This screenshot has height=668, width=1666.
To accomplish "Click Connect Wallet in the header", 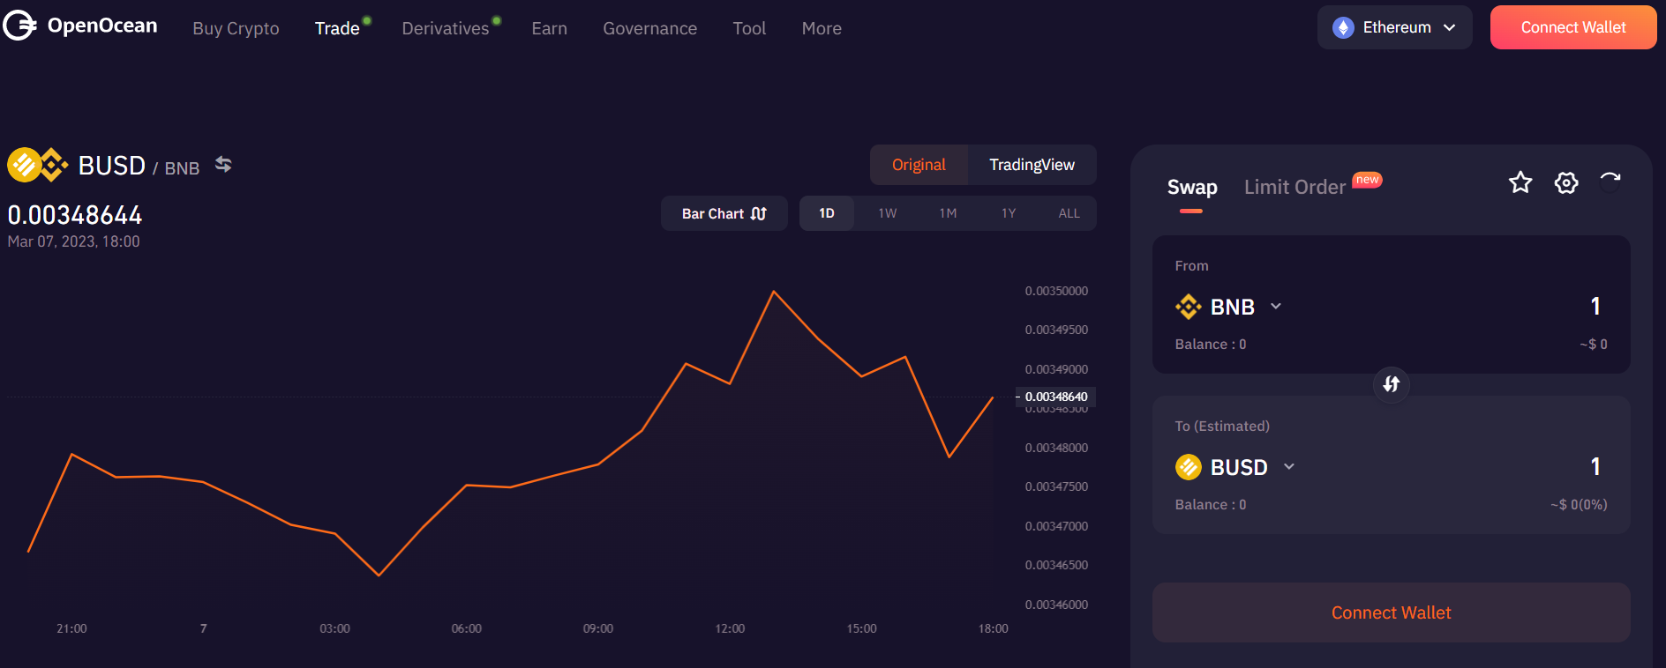I will pyautogui.click(x=1573, y=27).
